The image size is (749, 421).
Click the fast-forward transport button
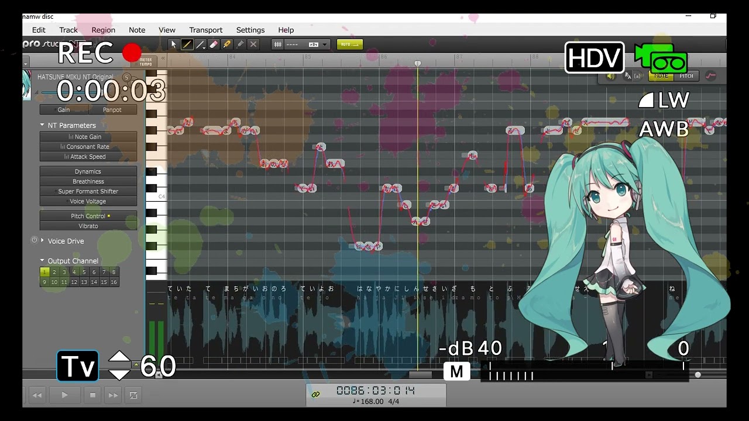[x=113, y=395]
